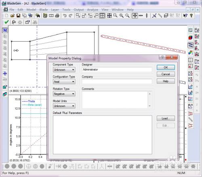The width and height of the screenshot is (202, 177).
Task: Click the dialog title-bar question mark button
Action: coord(162,57)
